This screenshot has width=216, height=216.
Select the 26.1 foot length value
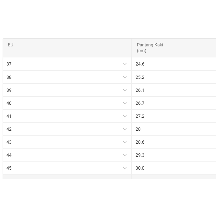point(140,90)
